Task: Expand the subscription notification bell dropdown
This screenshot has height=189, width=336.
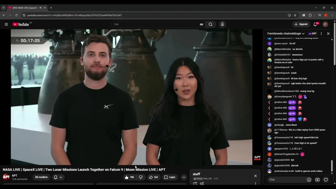Action: click(58, 177)
